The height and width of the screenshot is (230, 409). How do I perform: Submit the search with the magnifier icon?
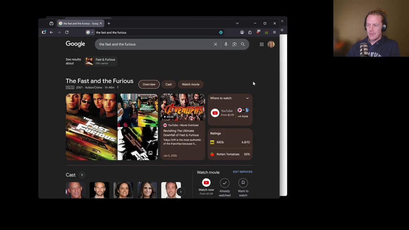pos(243,44)
